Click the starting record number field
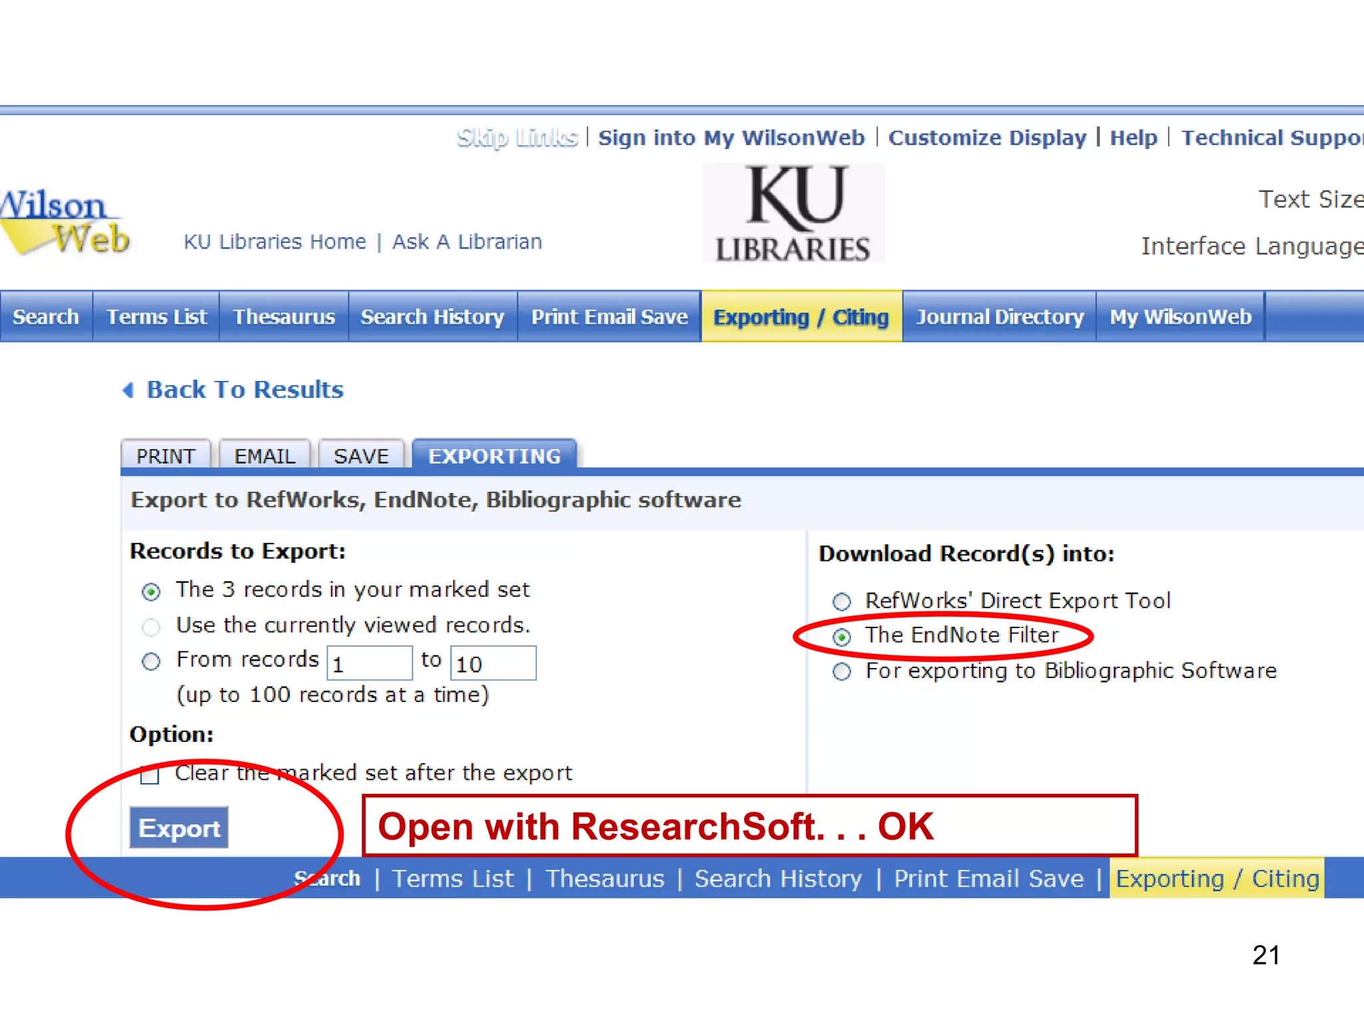This screenshot has height=1023, width=1364. [x=370, y=663]
